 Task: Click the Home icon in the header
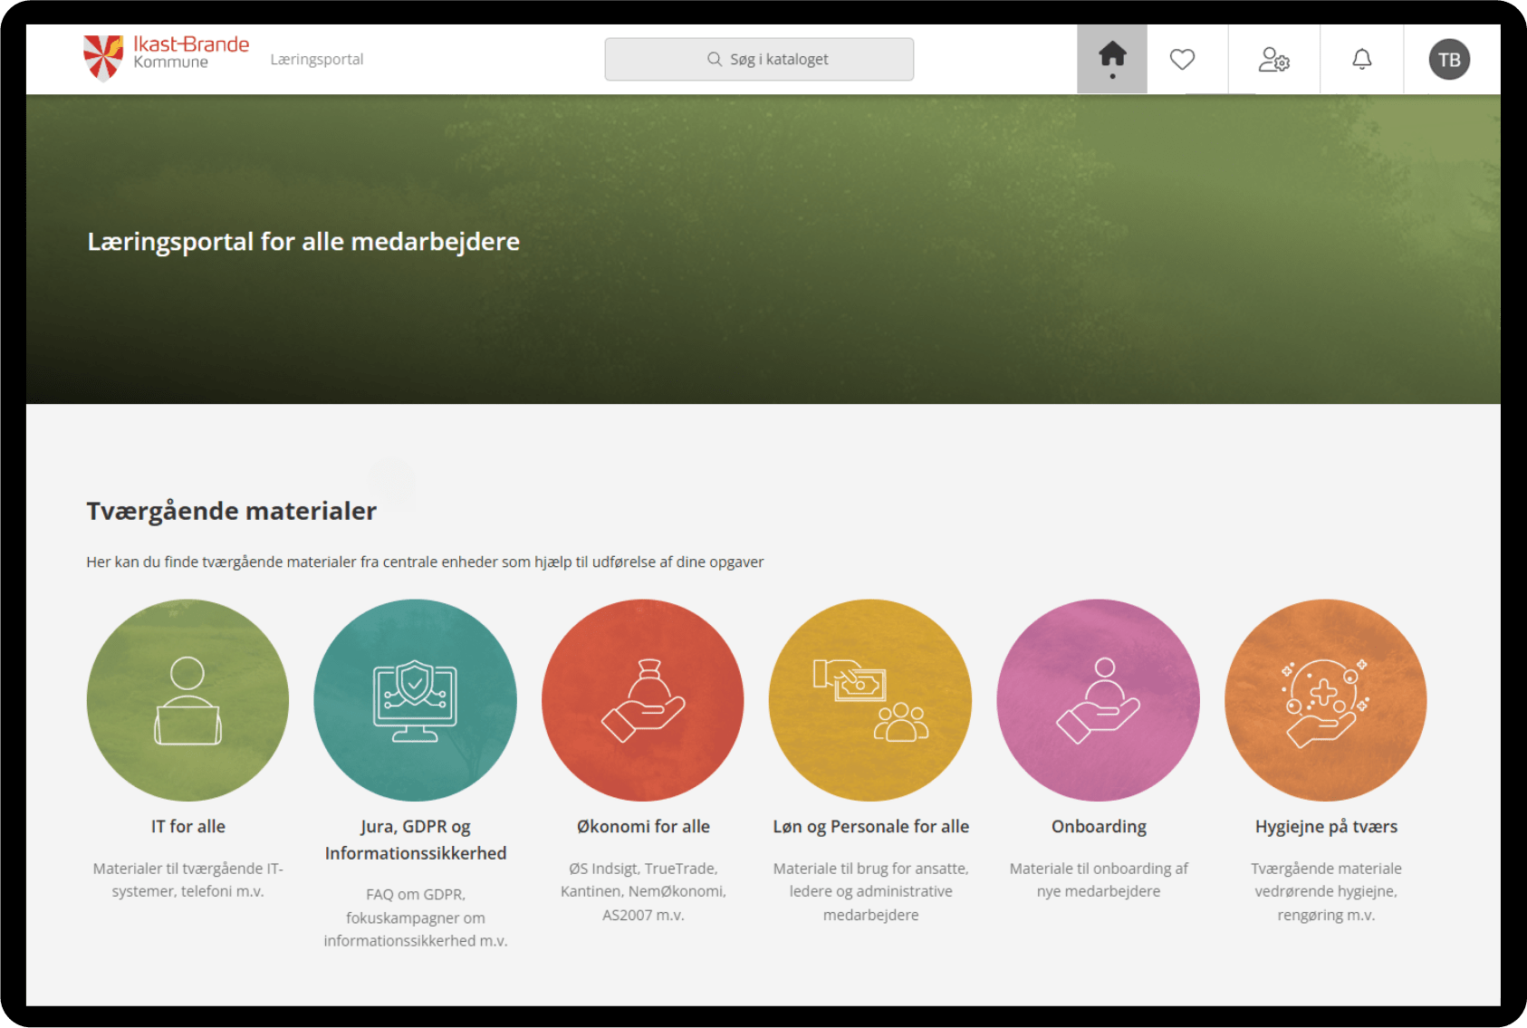click(x=1111, y=57)
